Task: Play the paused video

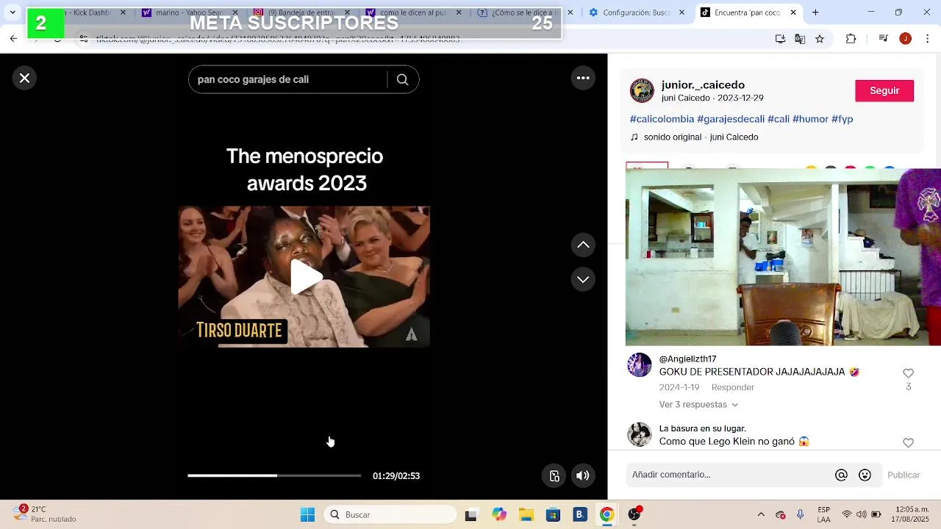Action: tap(306, 277)
